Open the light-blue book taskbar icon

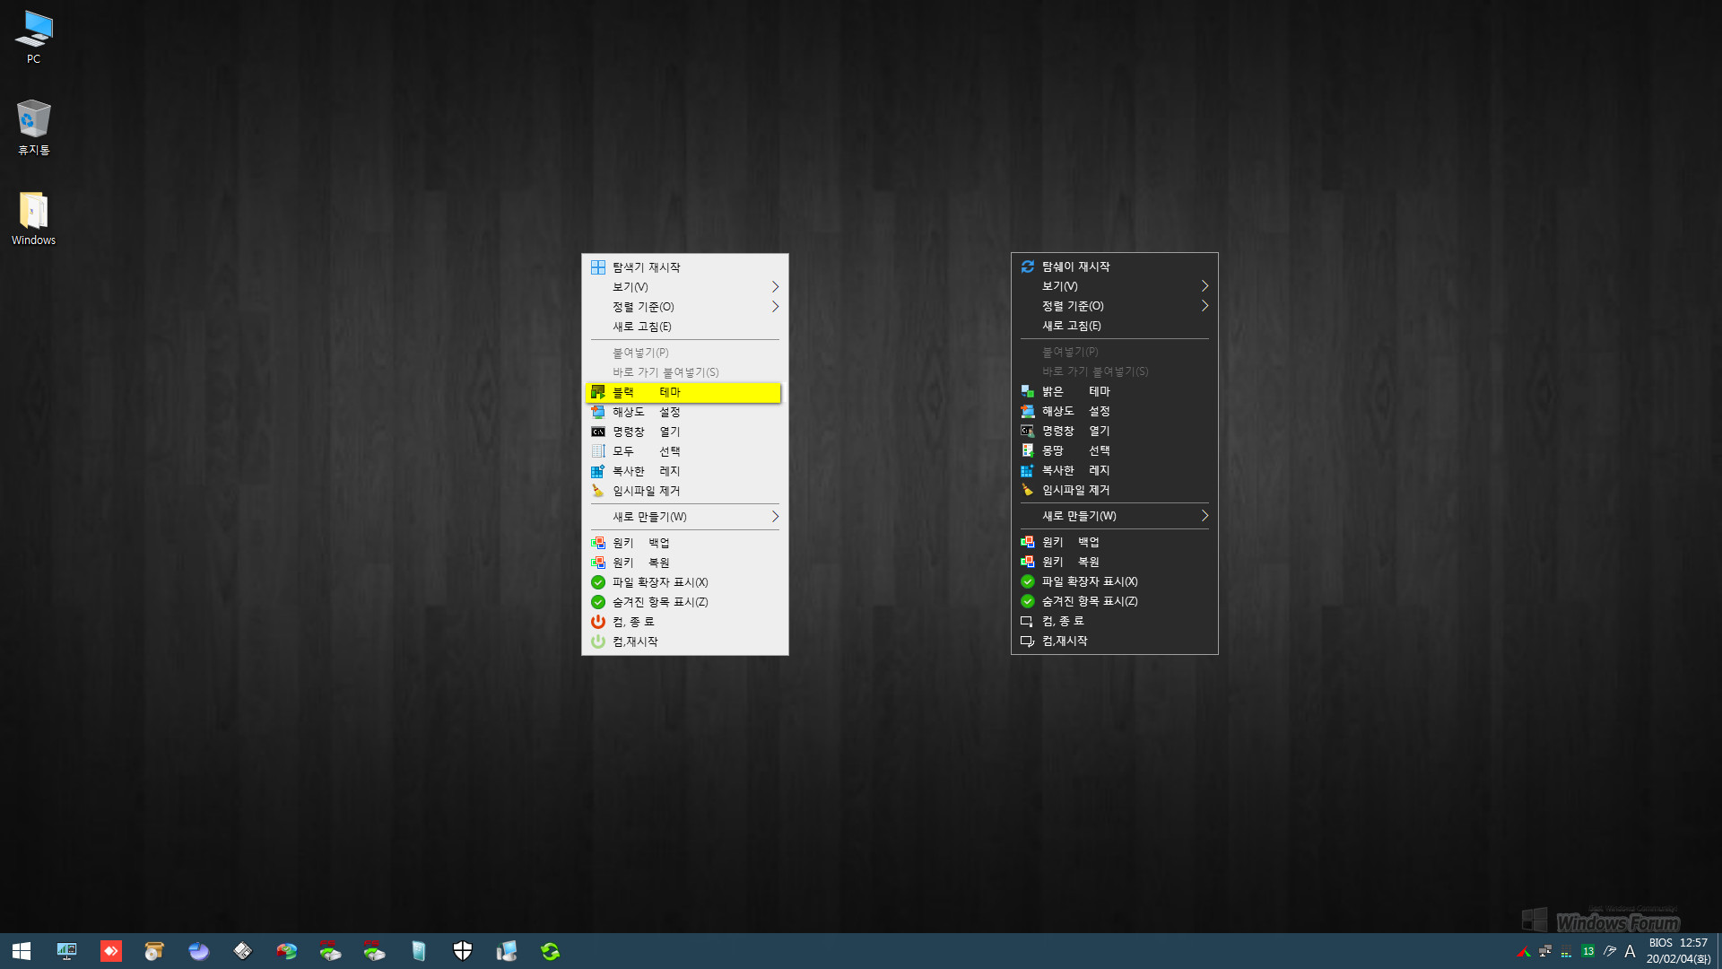click(x=418, y=951)
